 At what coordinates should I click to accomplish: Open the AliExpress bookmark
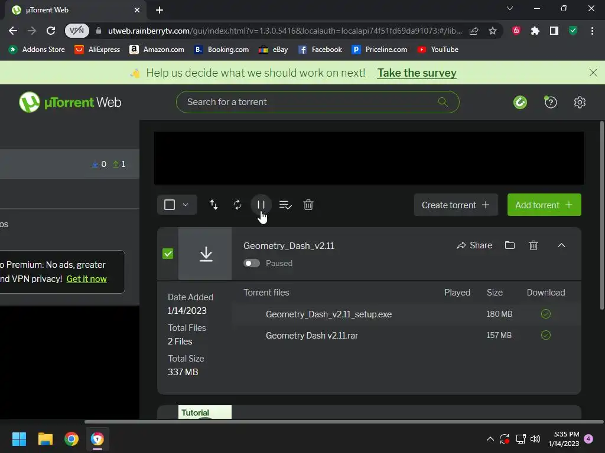pyautogui.click(x=97, y=50)
